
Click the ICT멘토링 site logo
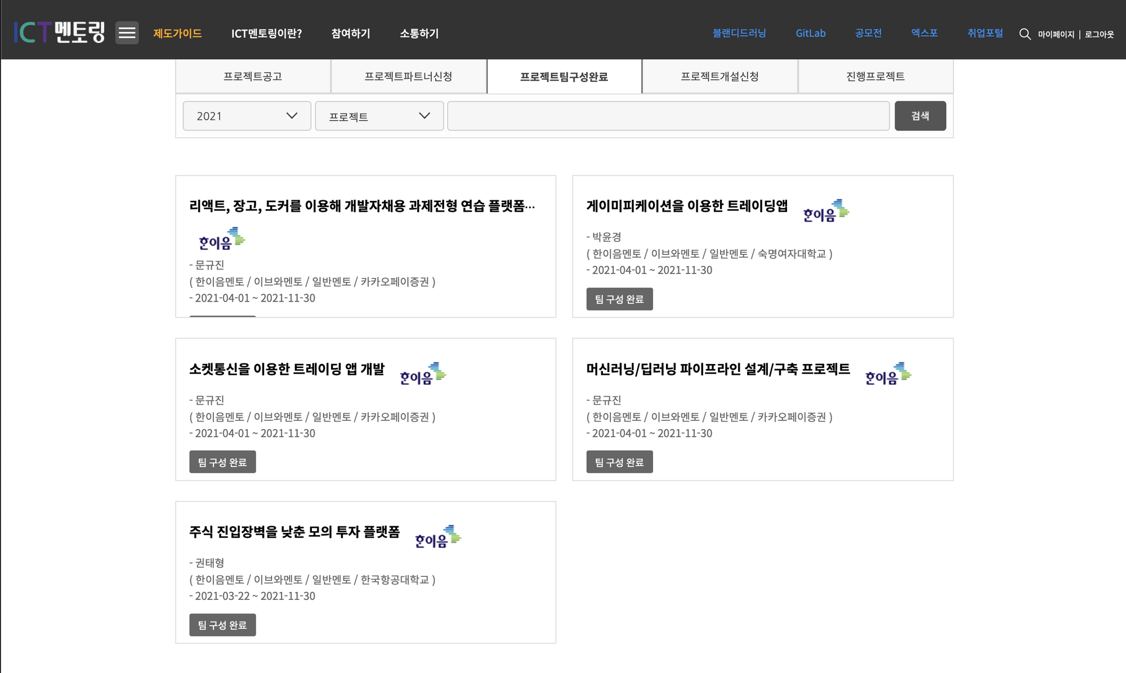(x=60, y=33)
